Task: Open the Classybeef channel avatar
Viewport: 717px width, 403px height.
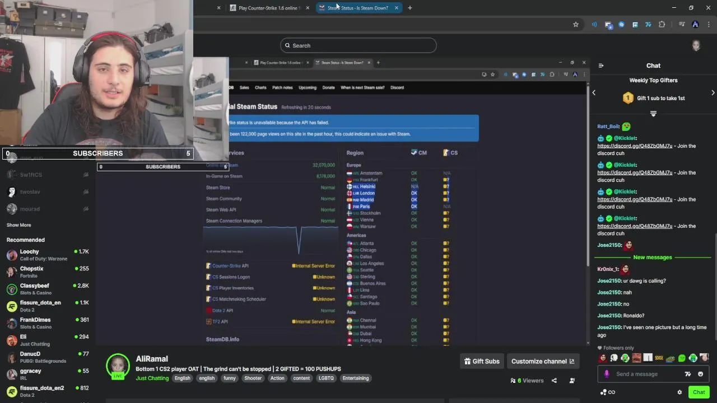Action: [x=12, y=289]
